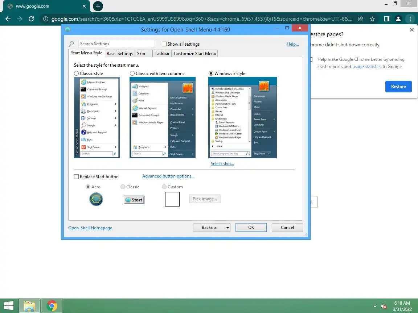Choose the Custom button radio option

164,187
